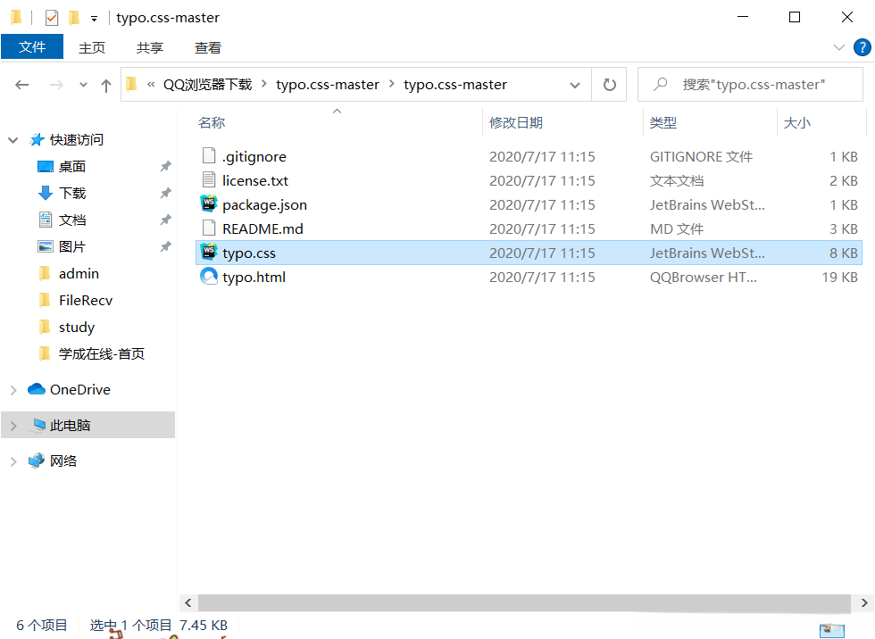Click the 'GITIGNORE 文件' type cell
The image size is (875, 639).
coord(701,157)
